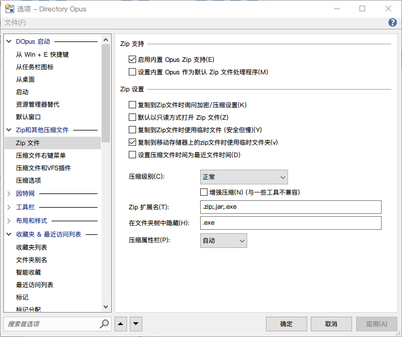Click the Directory Opus title bar icon

pos(10,9)
